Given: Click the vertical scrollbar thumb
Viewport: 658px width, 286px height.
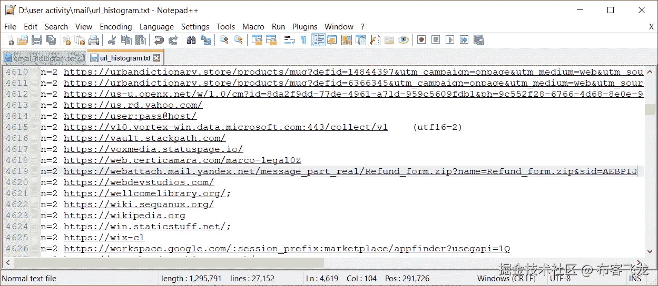Looking at the screenshot, I should point(650,109).
